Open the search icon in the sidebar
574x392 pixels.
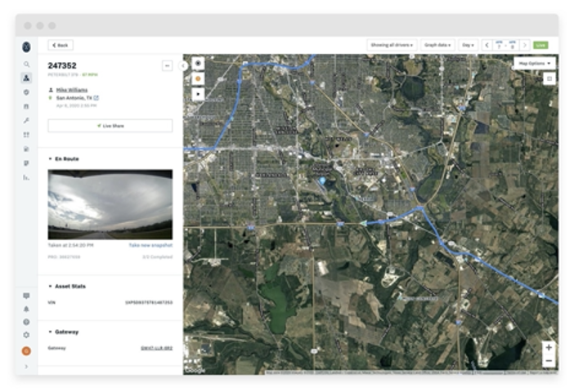tap(26, 64)
